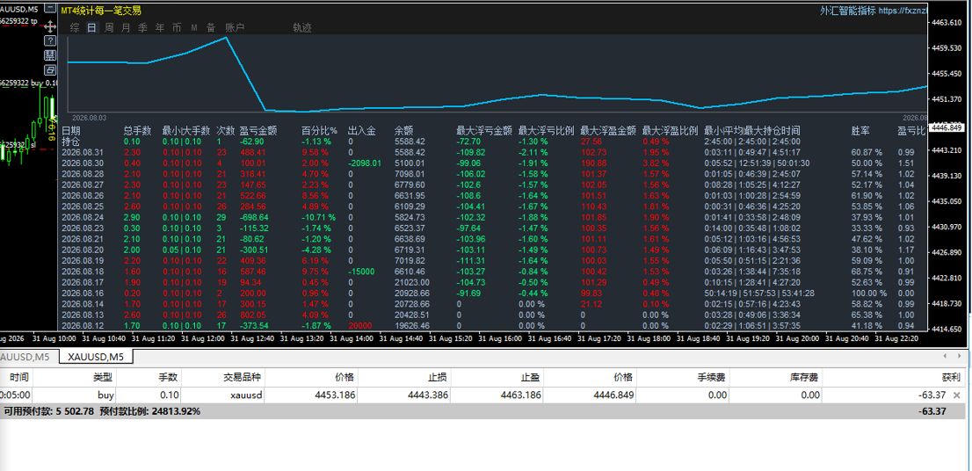Click the 最大浮亏金额 column header
Image resolution: width=972 pixels, height=471 pixels.
click(x=484, y=131)
